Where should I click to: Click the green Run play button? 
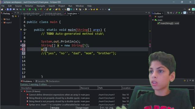click(30, 9)
